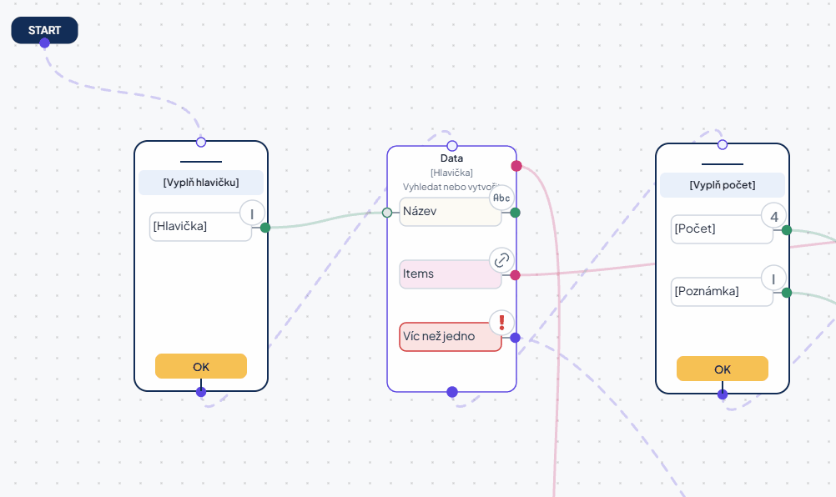
Task: Click the red exclamation icon on Víc než jedno
Action: 501,323
